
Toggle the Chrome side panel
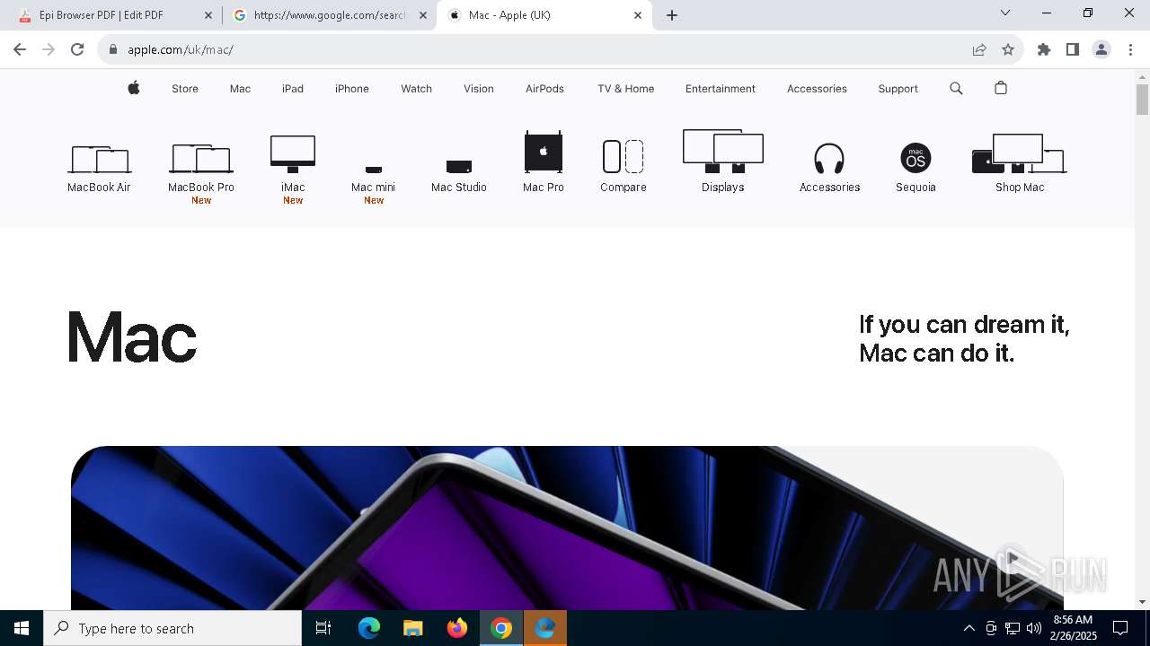tap(1073, 49)
